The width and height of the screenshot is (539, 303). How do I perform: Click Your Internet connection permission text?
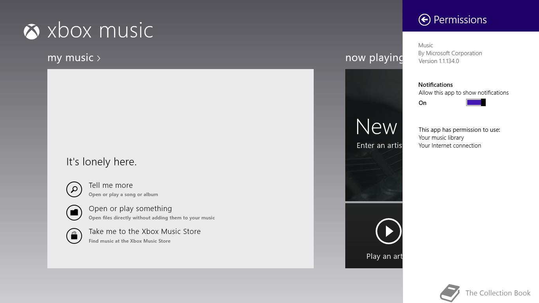pos(450,146)
